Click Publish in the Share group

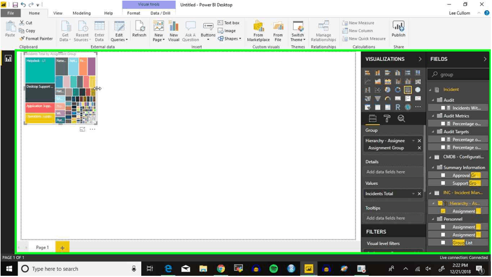pyautogui.click(x=398, y=29)
